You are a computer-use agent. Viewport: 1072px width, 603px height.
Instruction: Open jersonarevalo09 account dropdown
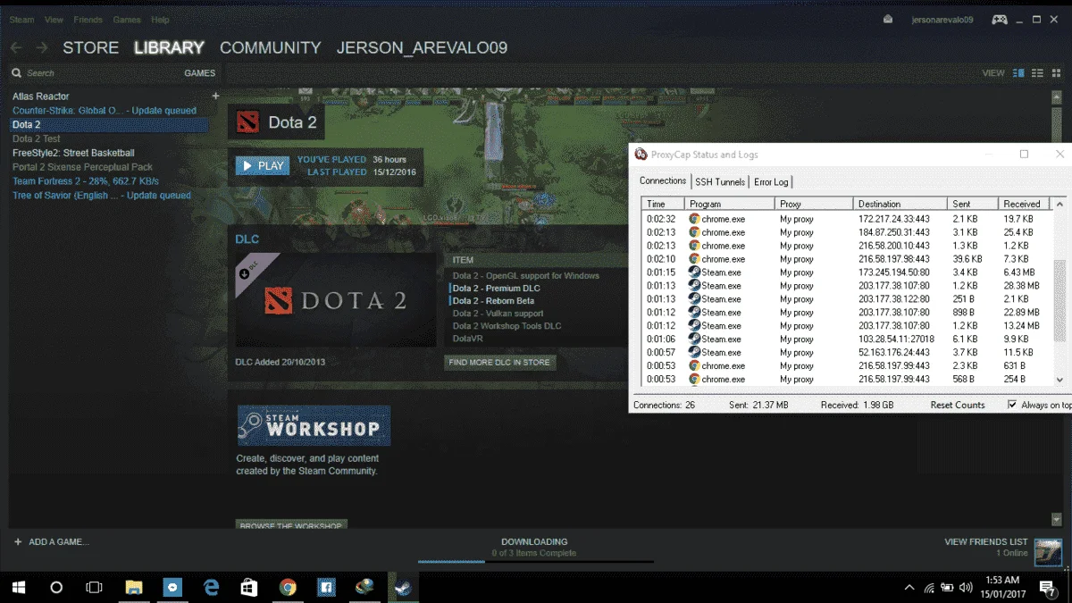click(942, 20)
